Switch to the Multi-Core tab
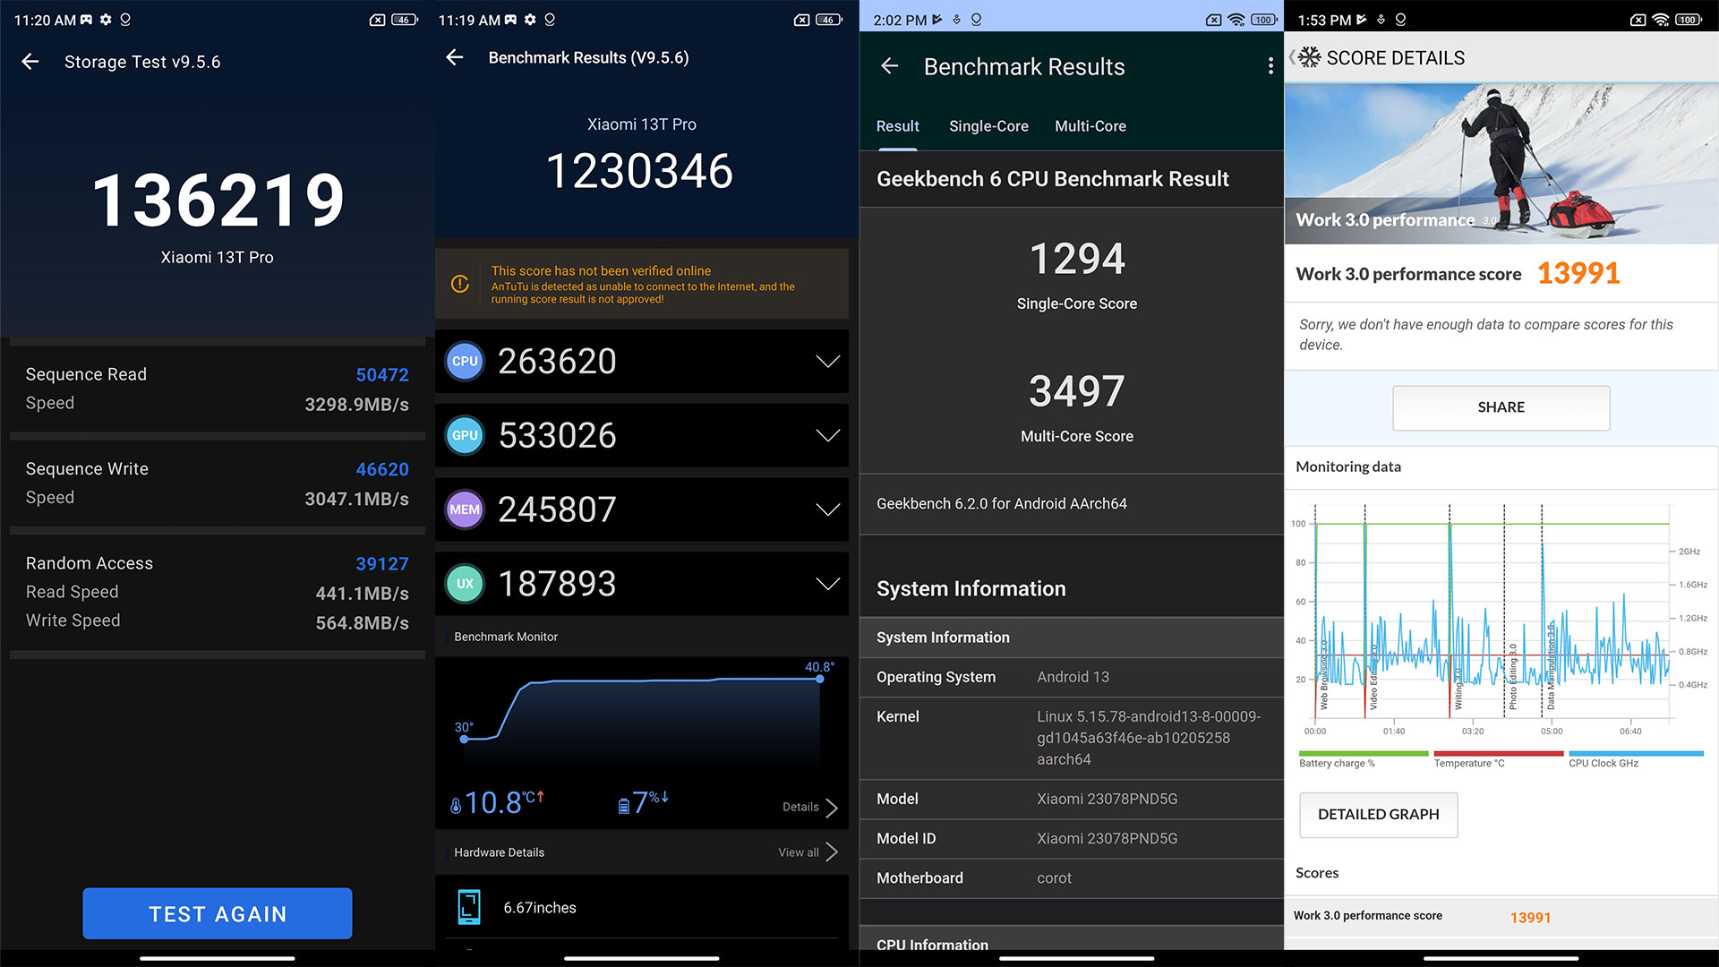Image resolution: width=1719 pixels, height=967 pixels. click(x=1090, y=126)
